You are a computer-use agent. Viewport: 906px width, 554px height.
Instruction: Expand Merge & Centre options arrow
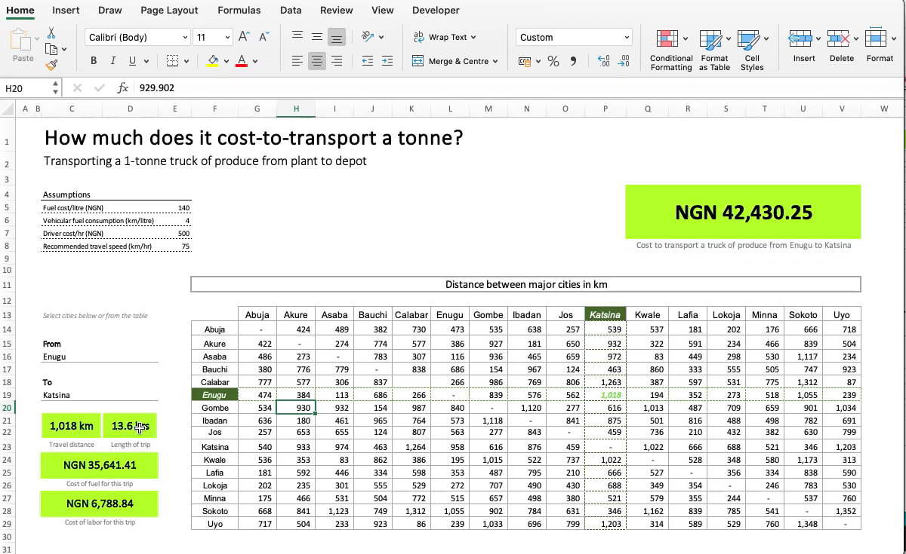[x=495, y=61]
